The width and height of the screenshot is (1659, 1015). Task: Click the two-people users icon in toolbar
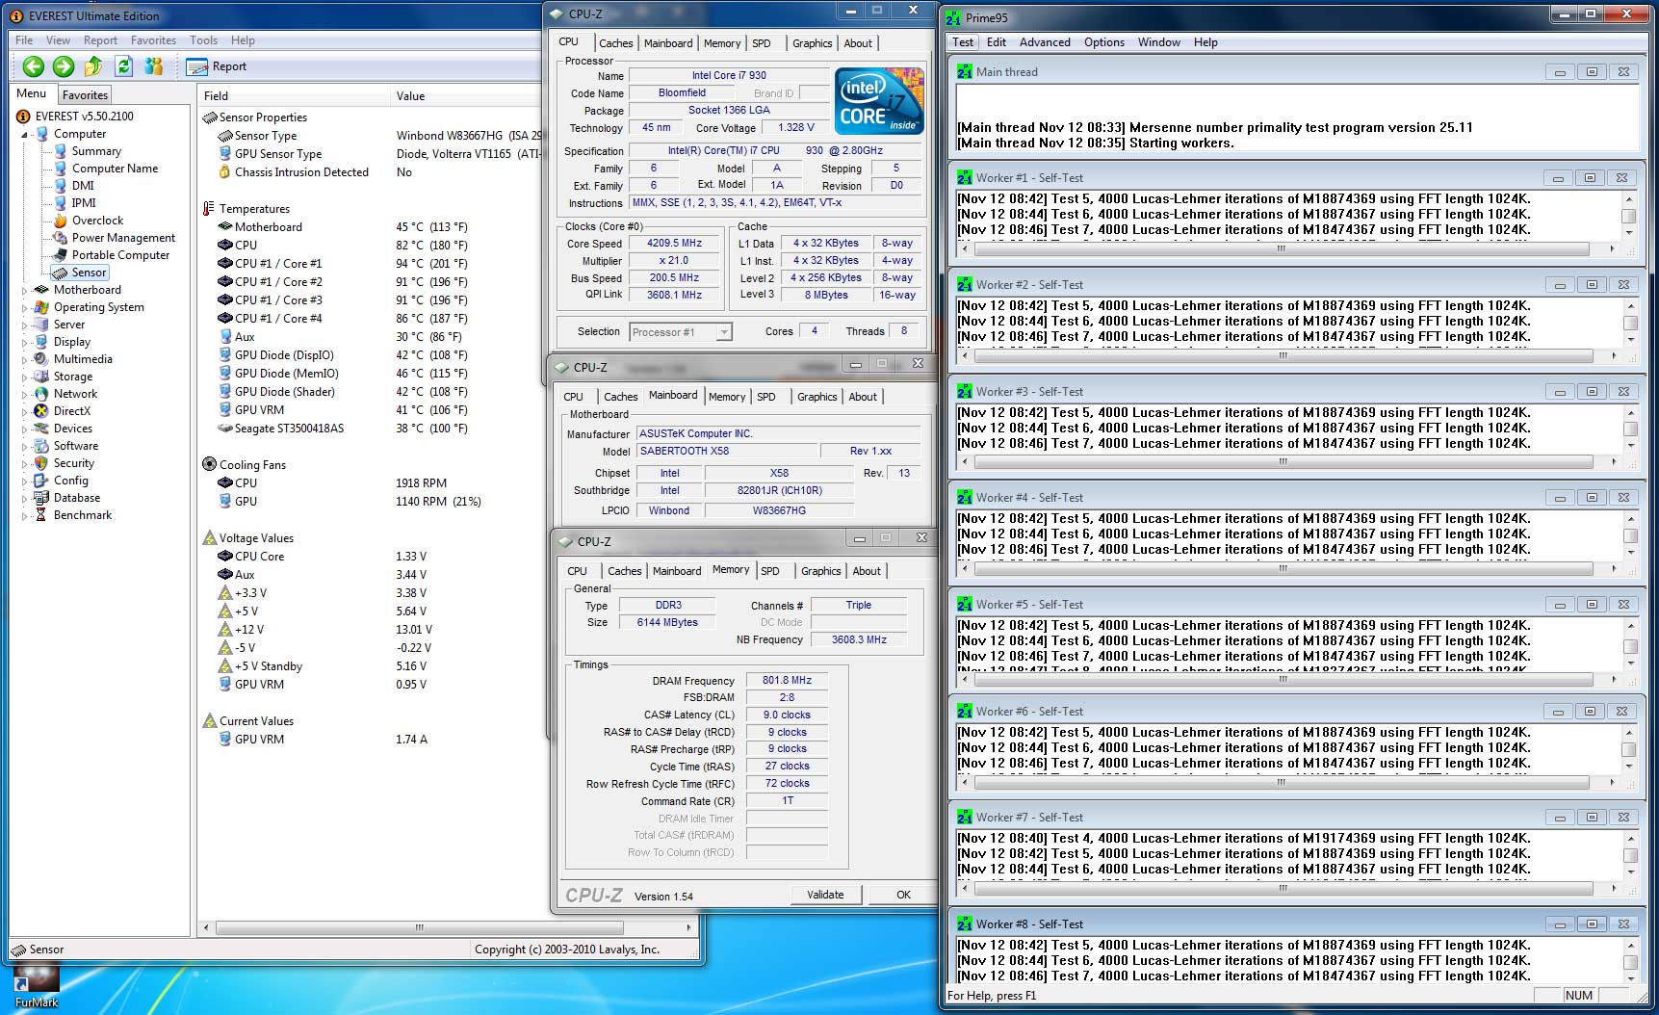click(x=154, y=66)
